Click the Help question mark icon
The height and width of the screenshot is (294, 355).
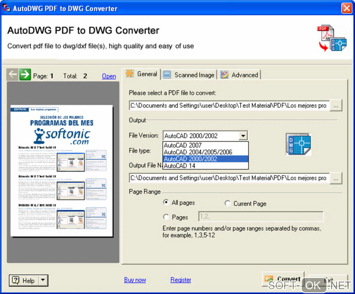pos(16,280)
